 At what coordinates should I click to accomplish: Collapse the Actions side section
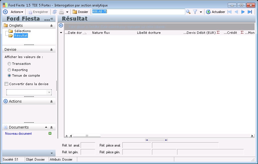[51, 102]
